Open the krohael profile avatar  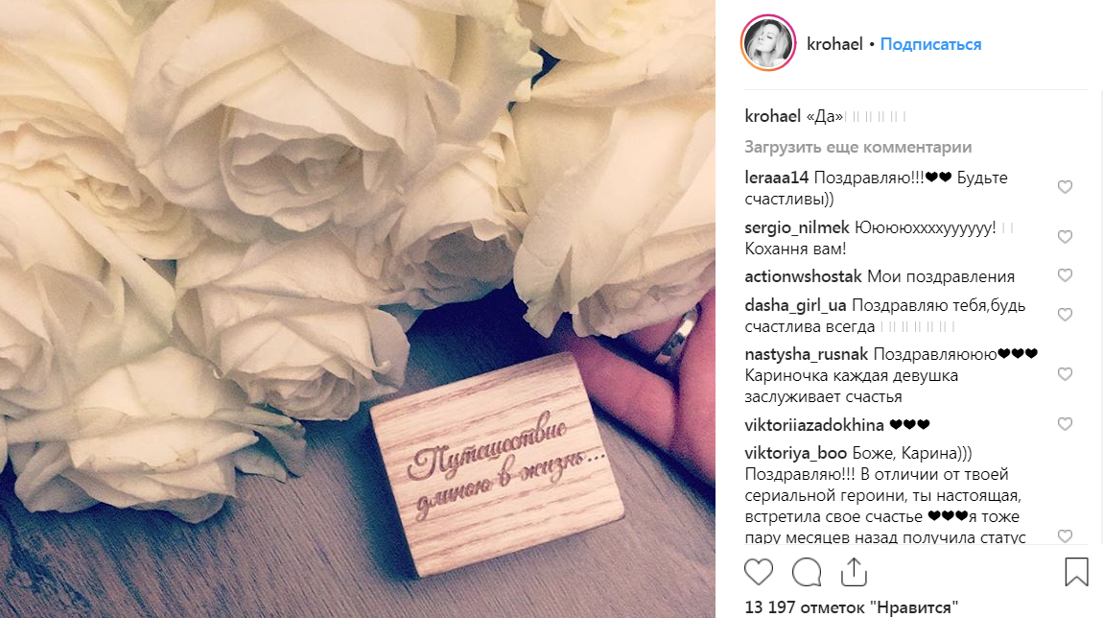(768, 43)
